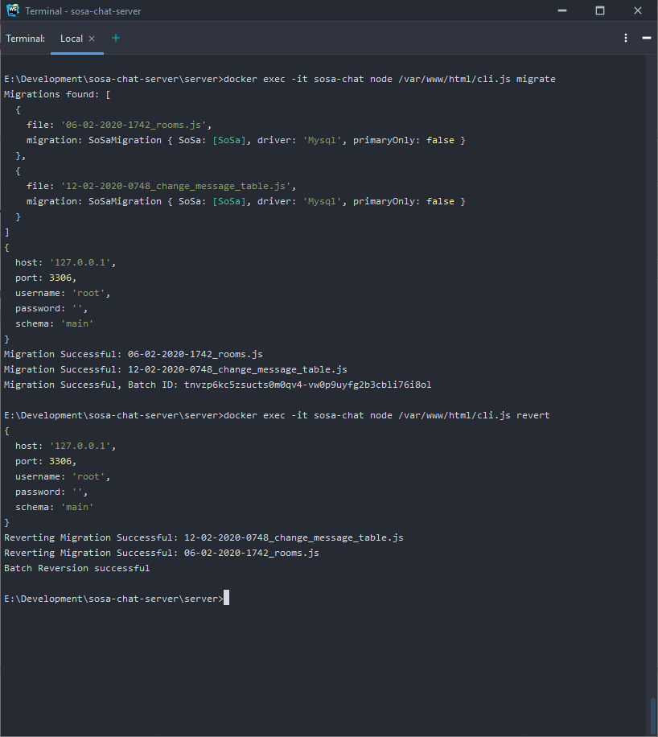658x737 pixels.
Task: Click 'Migration Successful: 12-02-2020-0748_change_message_table.js' line
Action: [x=176, y=369]
